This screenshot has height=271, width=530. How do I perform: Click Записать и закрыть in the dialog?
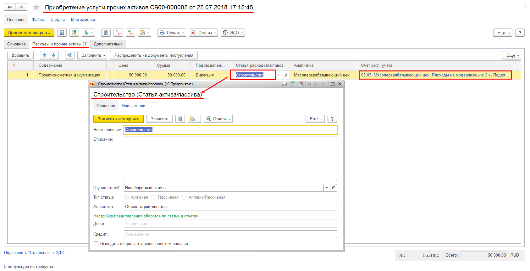point(119,119)
